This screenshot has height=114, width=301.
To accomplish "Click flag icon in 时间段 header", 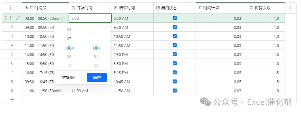I will tap(26, 8).
